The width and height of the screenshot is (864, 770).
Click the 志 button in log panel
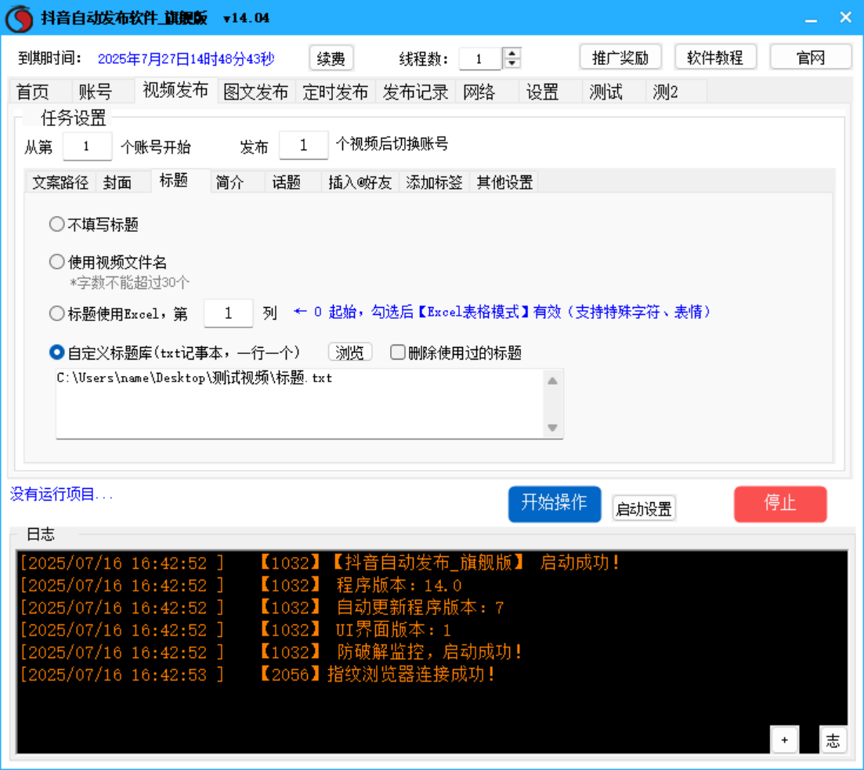click(833, 739)
